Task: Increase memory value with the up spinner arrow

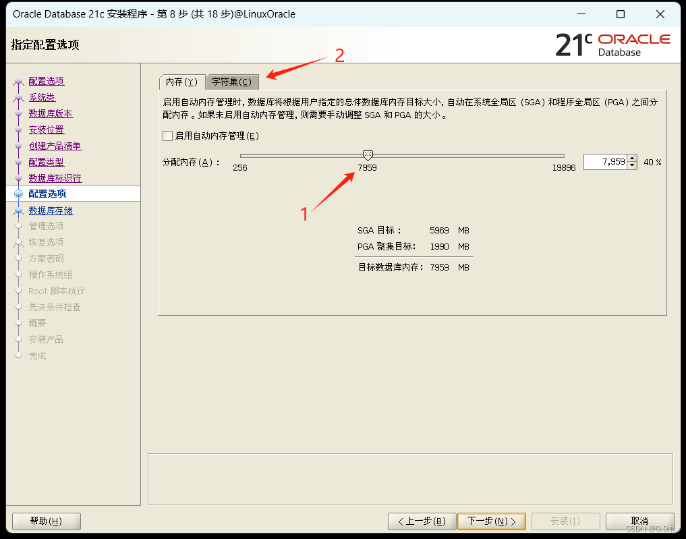Action: tap(632, 158)
